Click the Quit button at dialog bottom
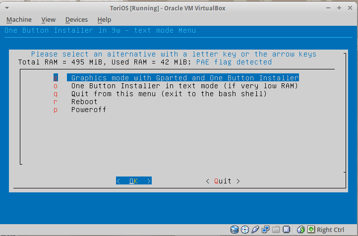Image resolution: width=358 pixels, height=236 pixels. point(223,181)
